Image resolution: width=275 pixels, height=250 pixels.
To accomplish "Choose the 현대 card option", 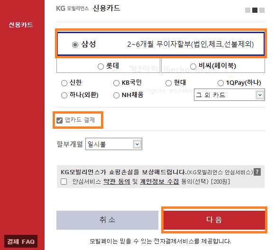I will tap(168, 83).
